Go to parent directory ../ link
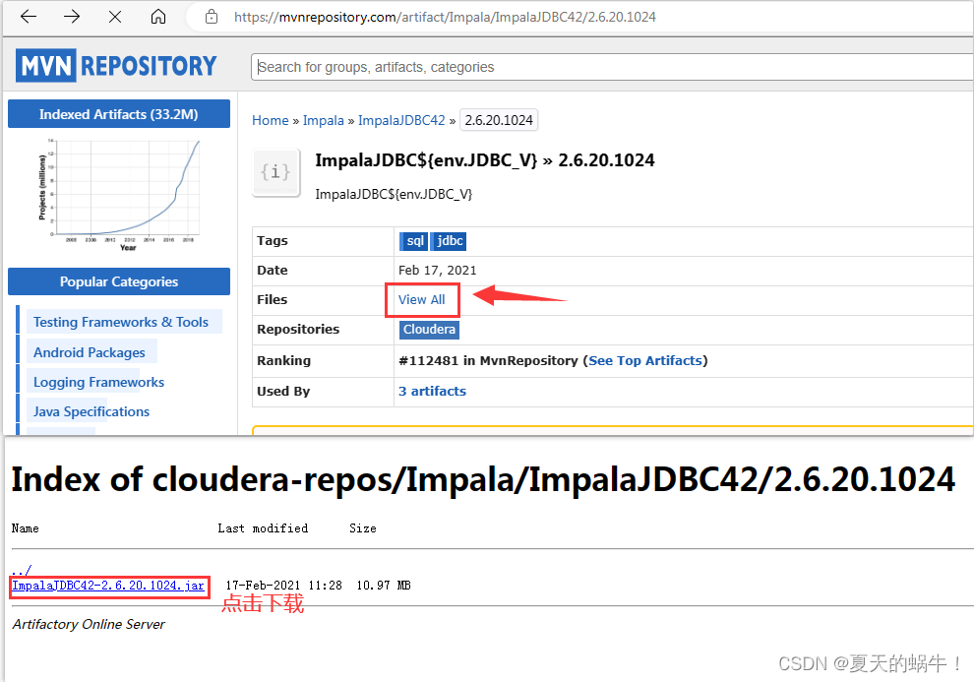974x682 pixels. coord(21,570)
